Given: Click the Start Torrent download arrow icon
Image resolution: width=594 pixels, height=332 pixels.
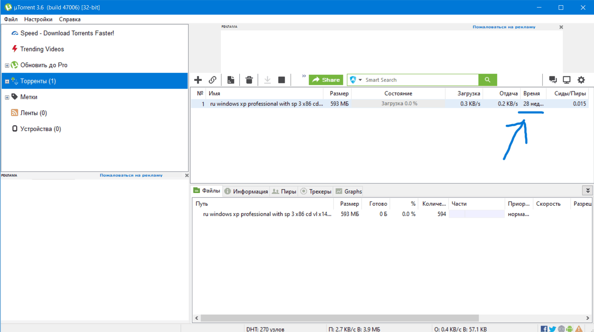Looking at the screenshot, I should tap(268, 80).
